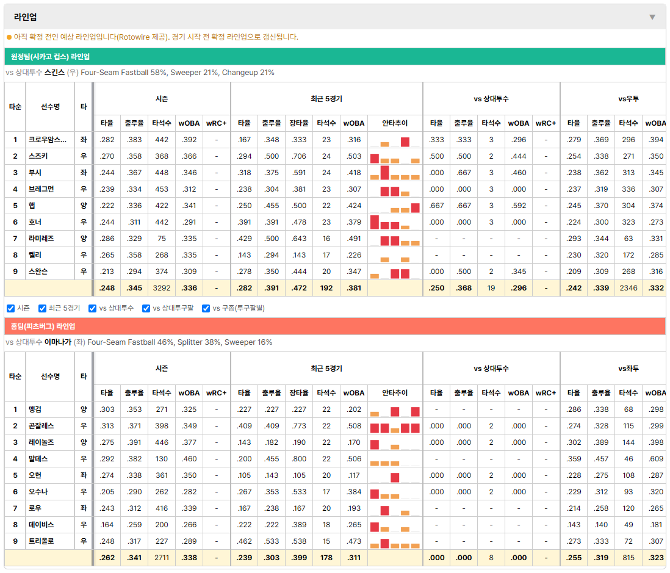670x573 pixels.
Task: Click player name 크로우암스 in lineup
Action: (x=48, y=140)
